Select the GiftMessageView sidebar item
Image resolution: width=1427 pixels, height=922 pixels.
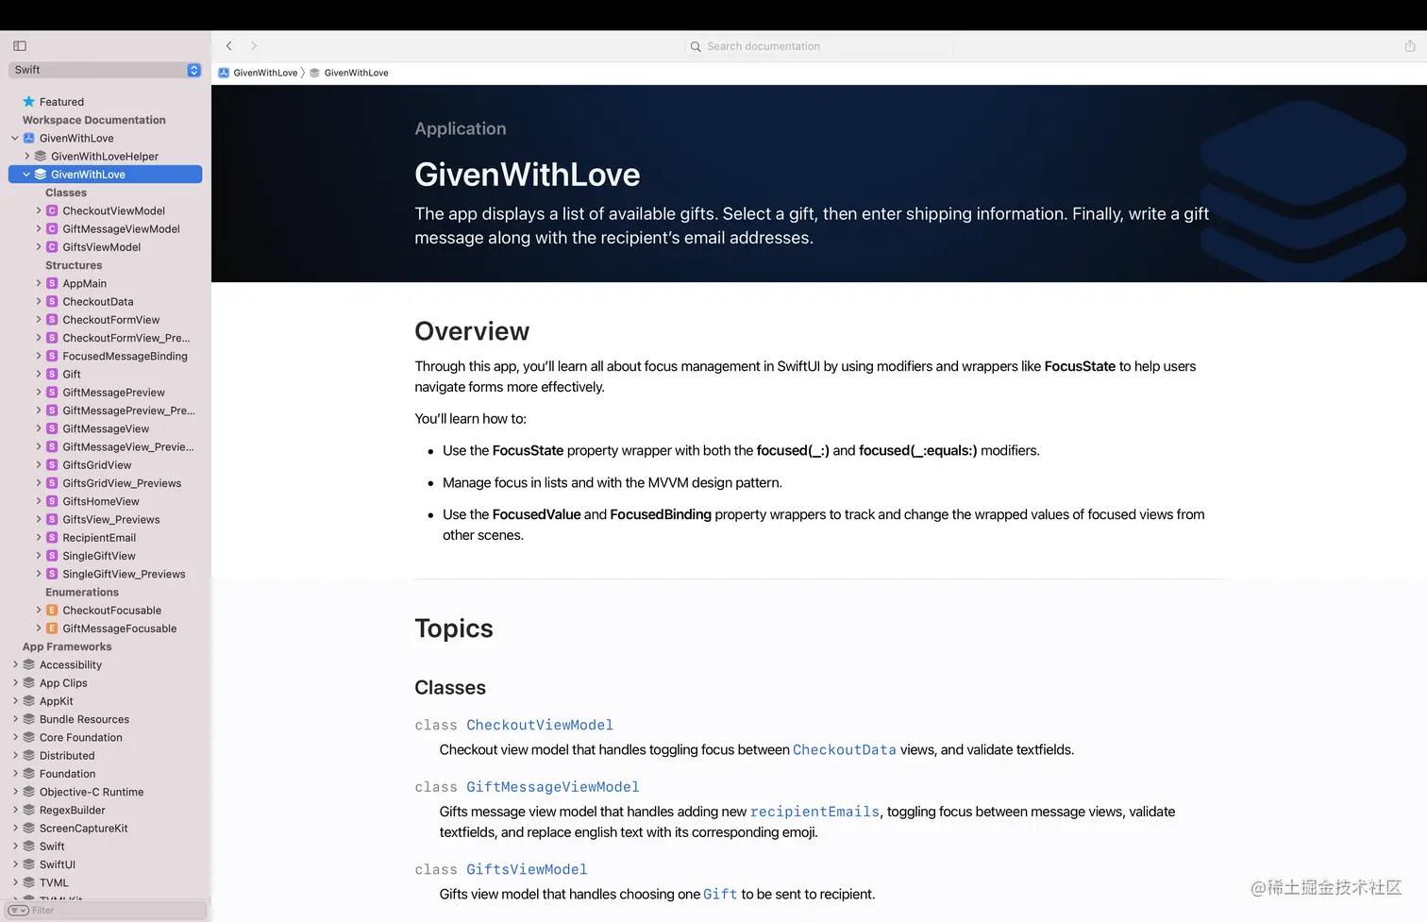coord(106,429)
